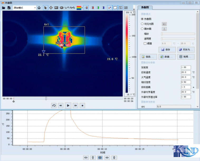Select the rectangle area measurement tool
The image size is (200, 161).
(56, 8)
